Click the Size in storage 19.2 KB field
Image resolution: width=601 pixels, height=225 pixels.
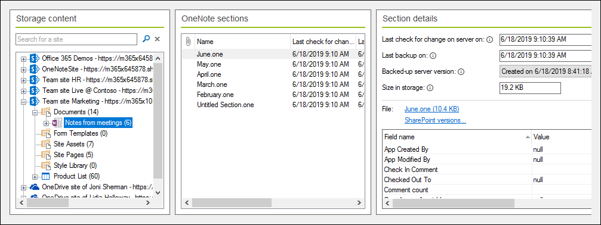[x=530, y=87]
